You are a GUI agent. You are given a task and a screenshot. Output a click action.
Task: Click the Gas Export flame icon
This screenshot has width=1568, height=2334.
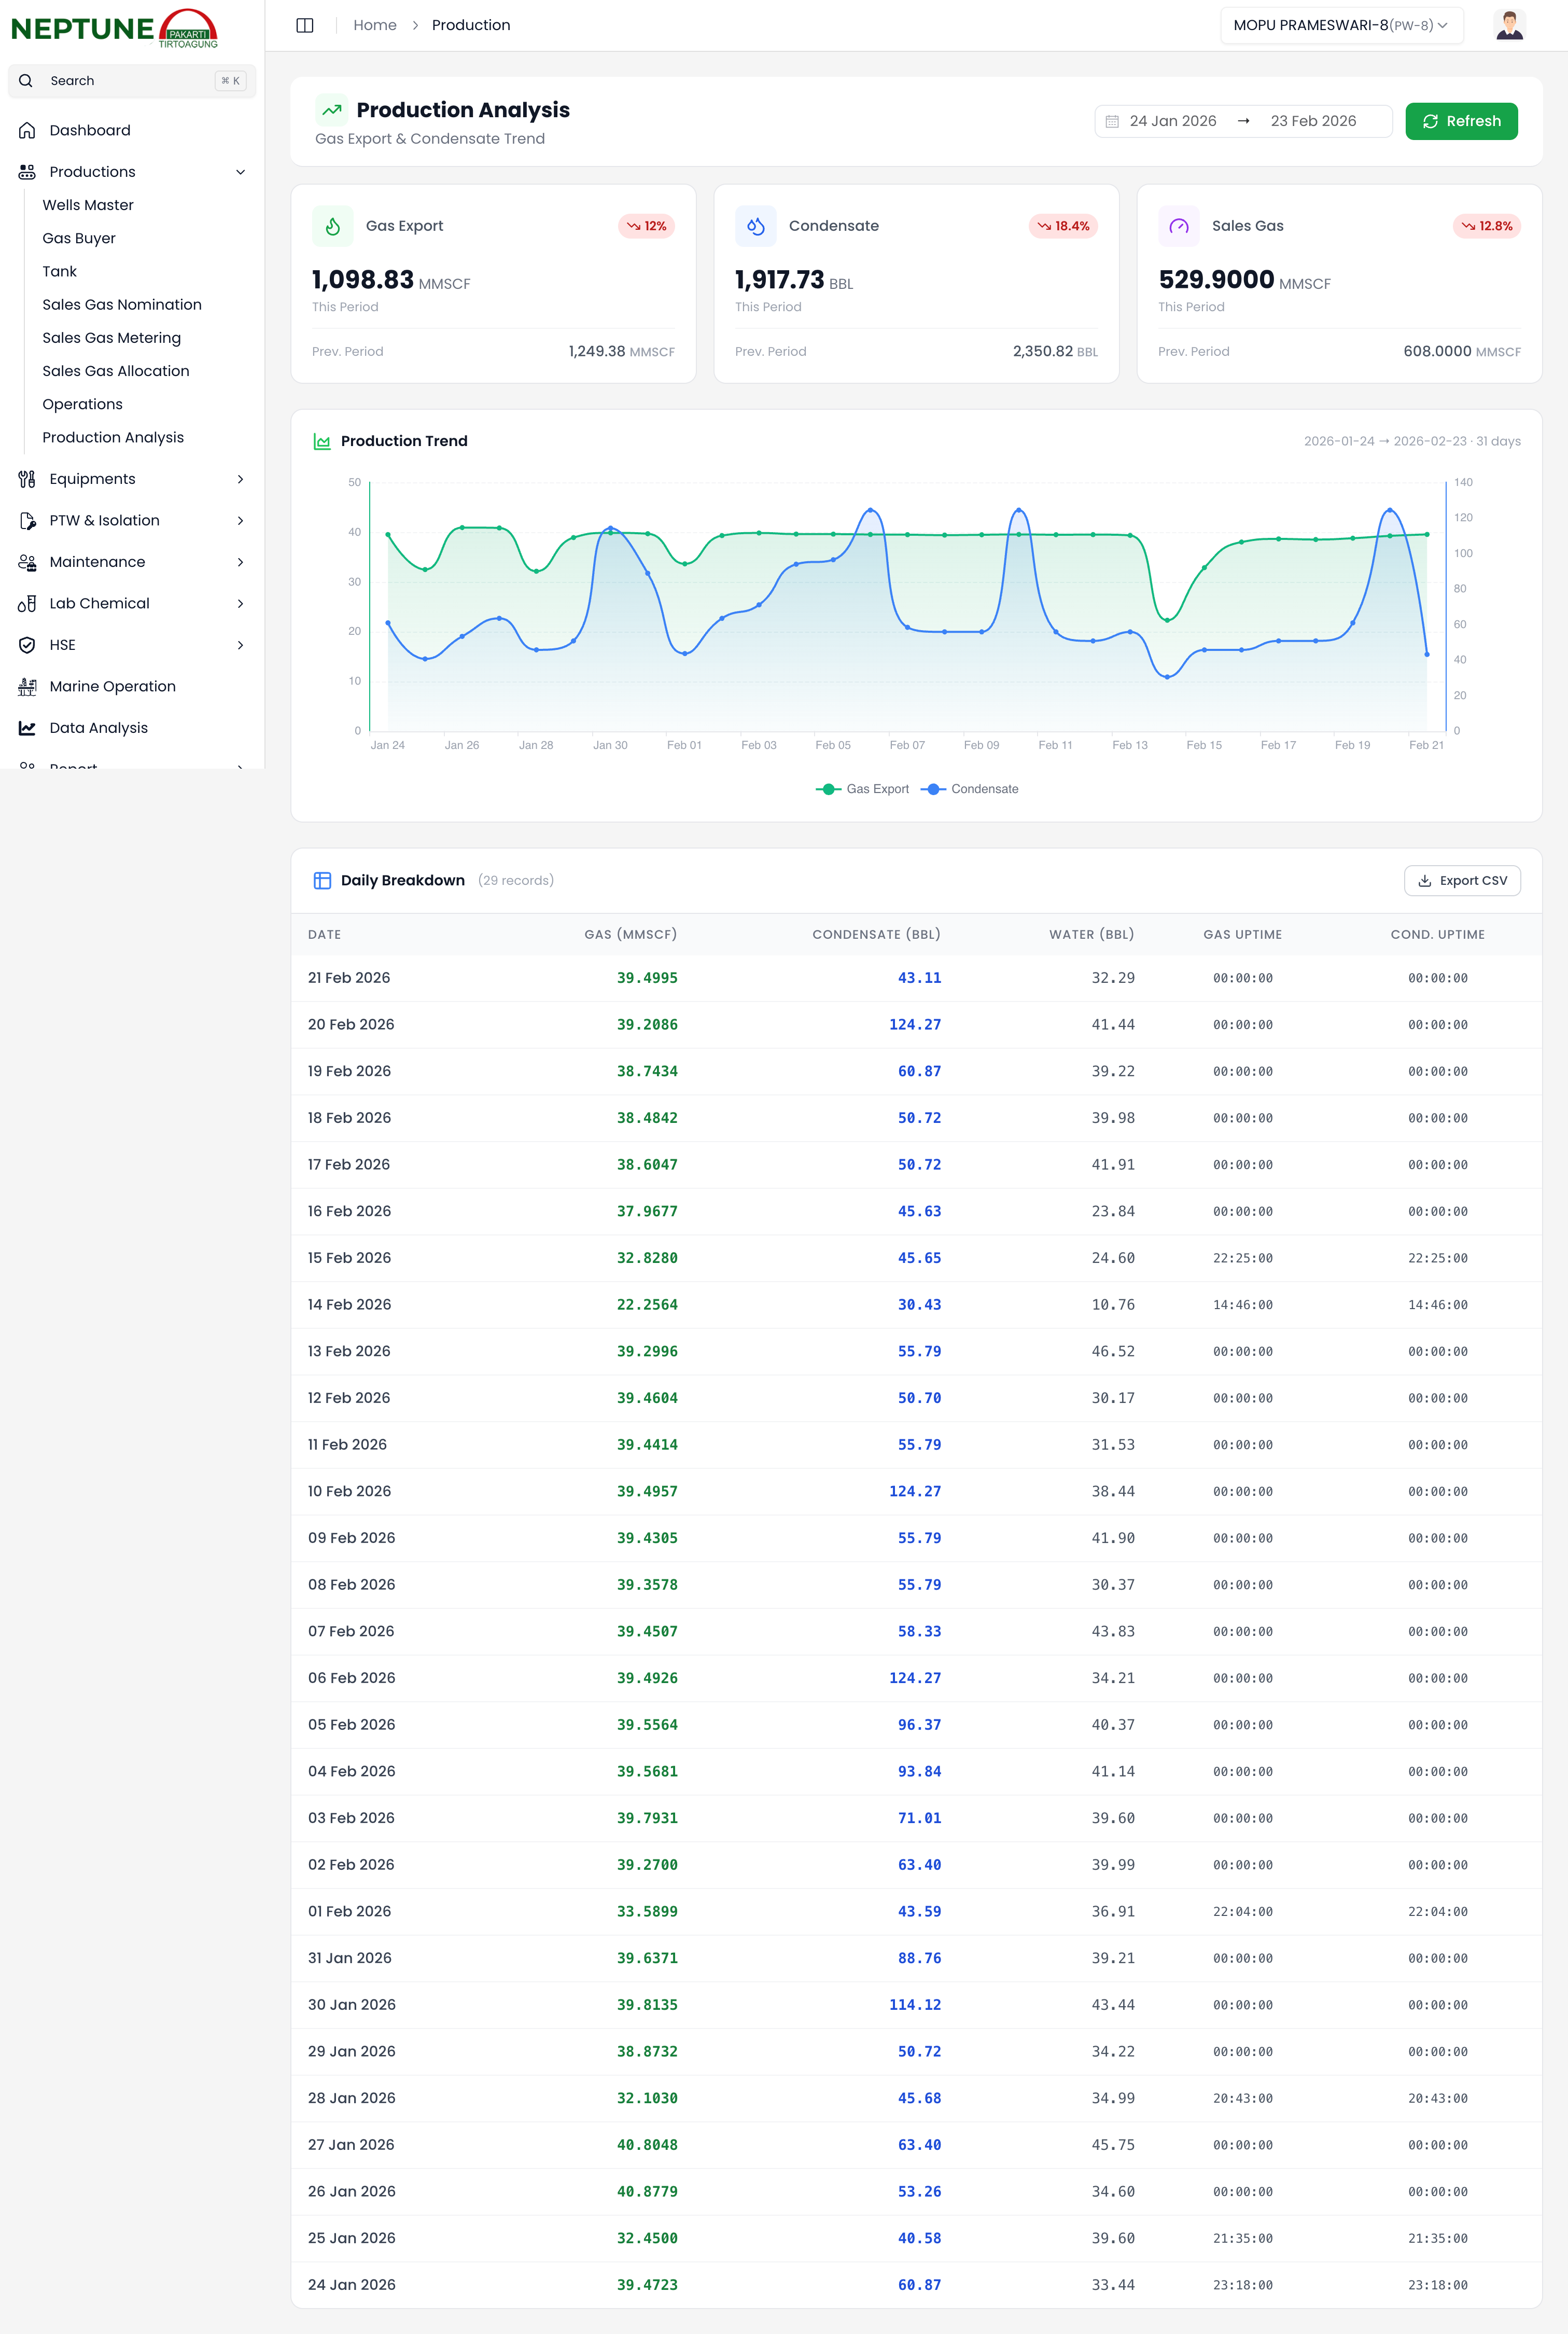click(x=332, y=226)
